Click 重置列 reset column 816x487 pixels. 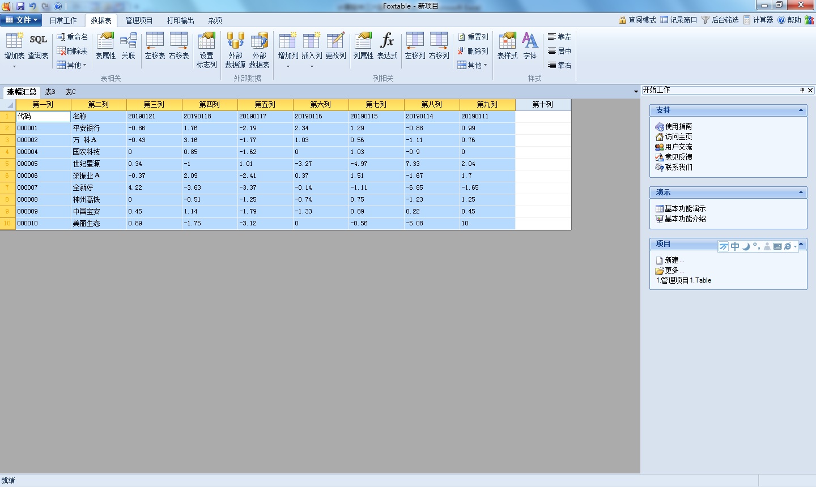[473, 37]
